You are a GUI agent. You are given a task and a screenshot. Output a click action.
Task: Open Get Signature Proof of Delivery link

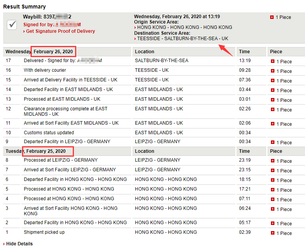[x=60, y=31]
